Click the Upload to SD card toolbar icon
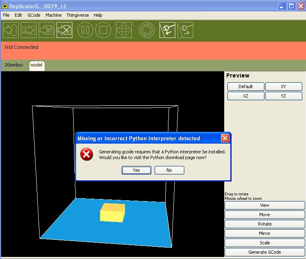 46,30
